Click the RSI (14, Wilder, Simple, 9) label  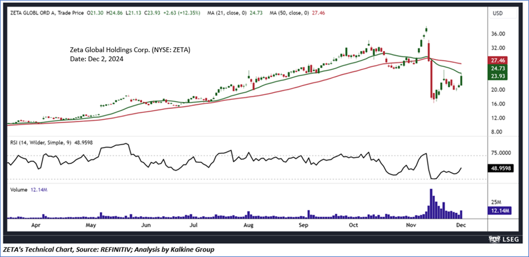(x=40, y=143)
